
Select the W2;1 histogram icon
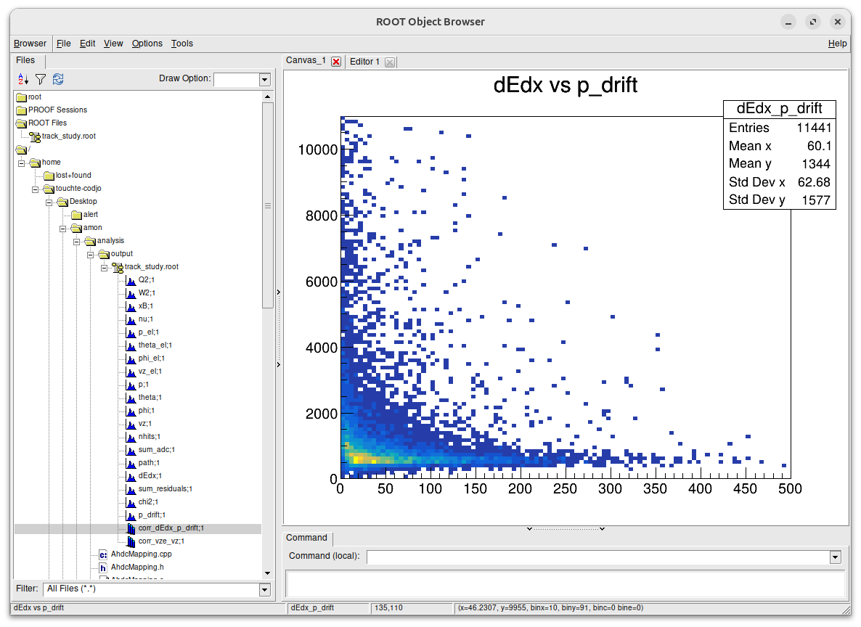pyautogui.click(x=131, y=293)
